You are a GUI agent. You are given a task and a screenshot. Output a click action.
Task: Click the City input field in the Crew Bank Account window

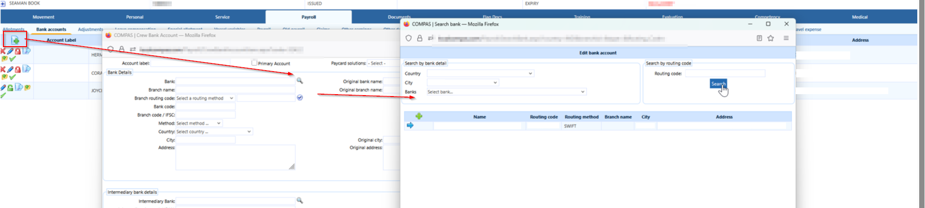[x=206, y=140]
